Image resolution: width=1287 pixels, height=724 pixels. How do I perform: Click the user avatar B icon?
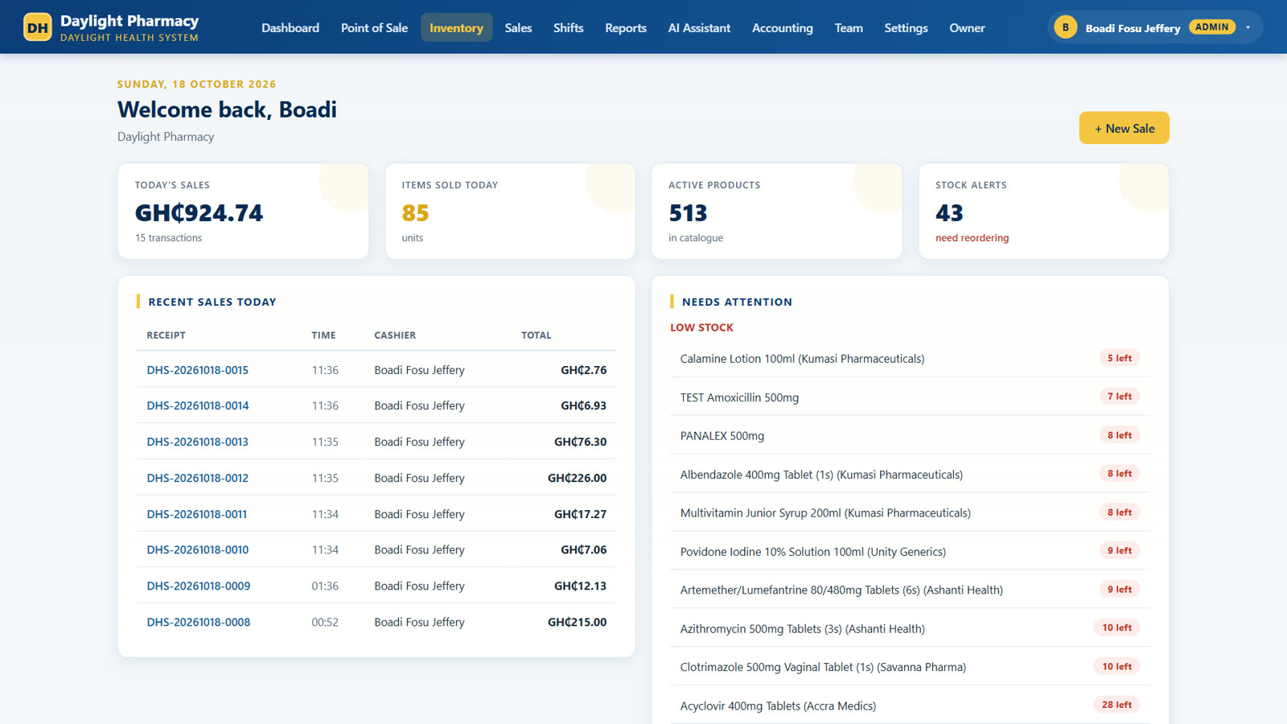pyautogui.click(x=1065, y=27)
